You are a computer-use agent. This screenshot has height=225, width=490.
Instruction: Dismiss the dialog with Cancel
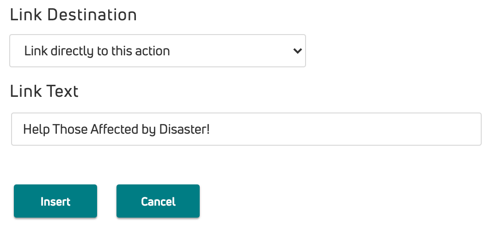click(x=158, y=201)
